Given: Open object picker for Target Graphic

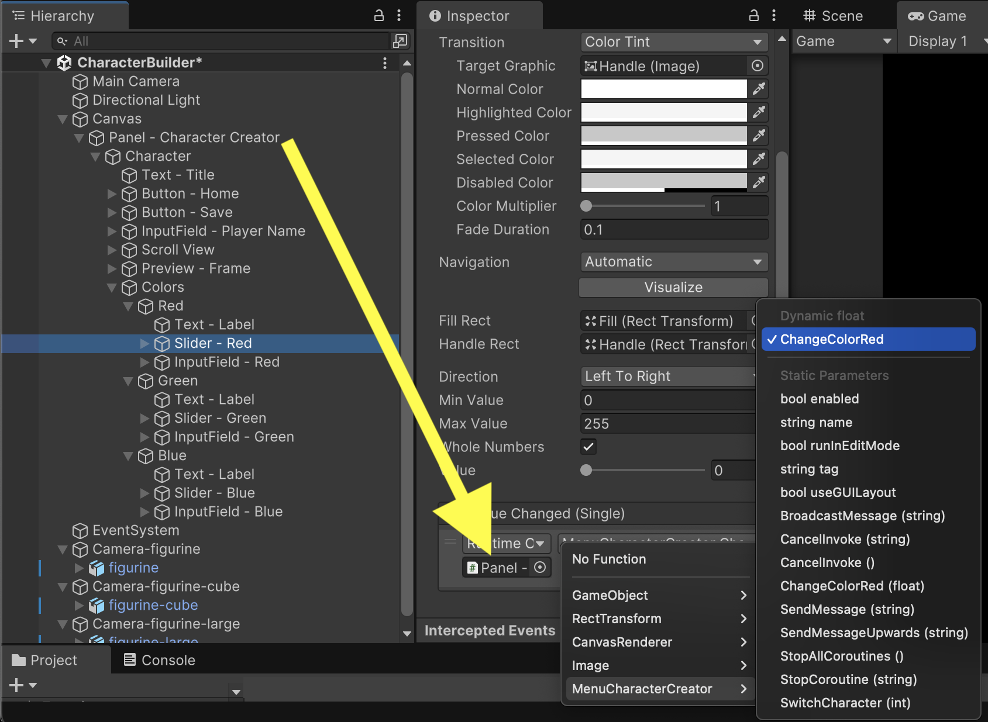Looking at the screenshot, I should click(x=757, y=66).
